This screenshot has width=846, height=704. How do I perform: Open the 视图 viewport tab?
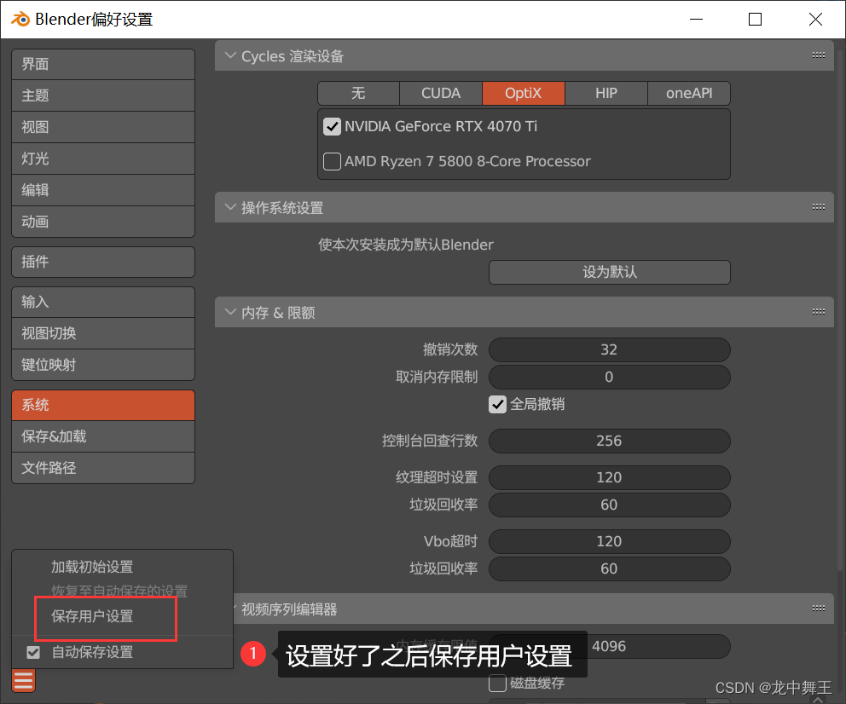coord(103,127)
